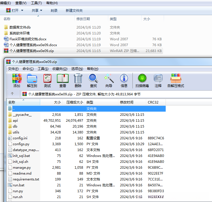Viewport: 212px width, 202px height.
Task: Sort by CRC32 column header
Action: click(156, 102)
